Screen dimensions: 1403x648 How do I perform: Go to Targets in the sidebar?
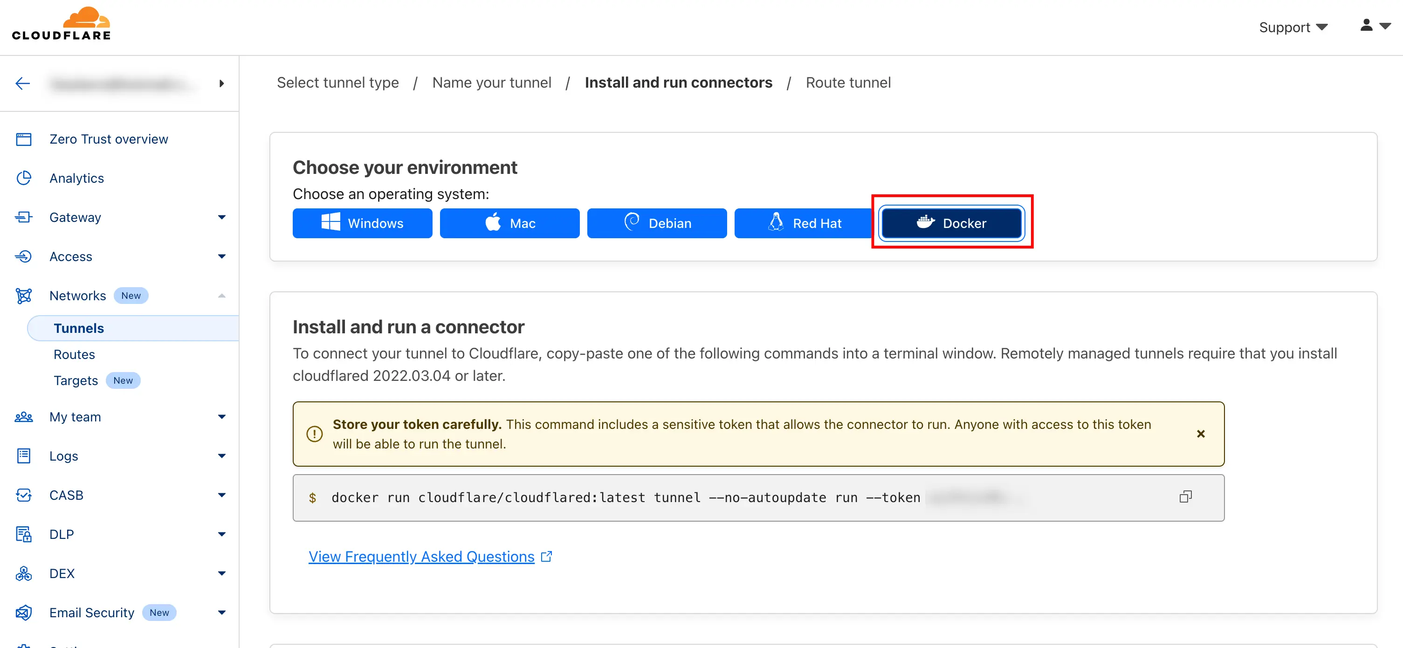coord(76,380)
